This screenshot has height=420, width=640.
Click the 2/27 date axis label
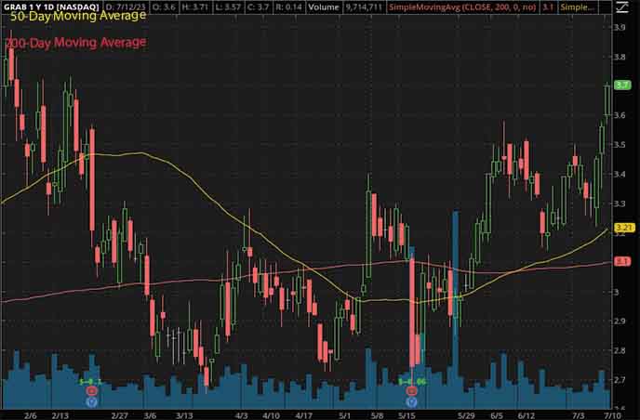pos(120,415)
